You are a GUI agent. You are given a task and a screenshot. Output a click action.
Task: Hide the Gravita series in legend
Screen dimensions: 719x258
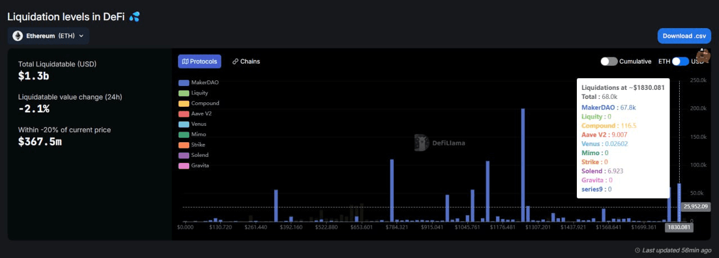coord(194,165)
